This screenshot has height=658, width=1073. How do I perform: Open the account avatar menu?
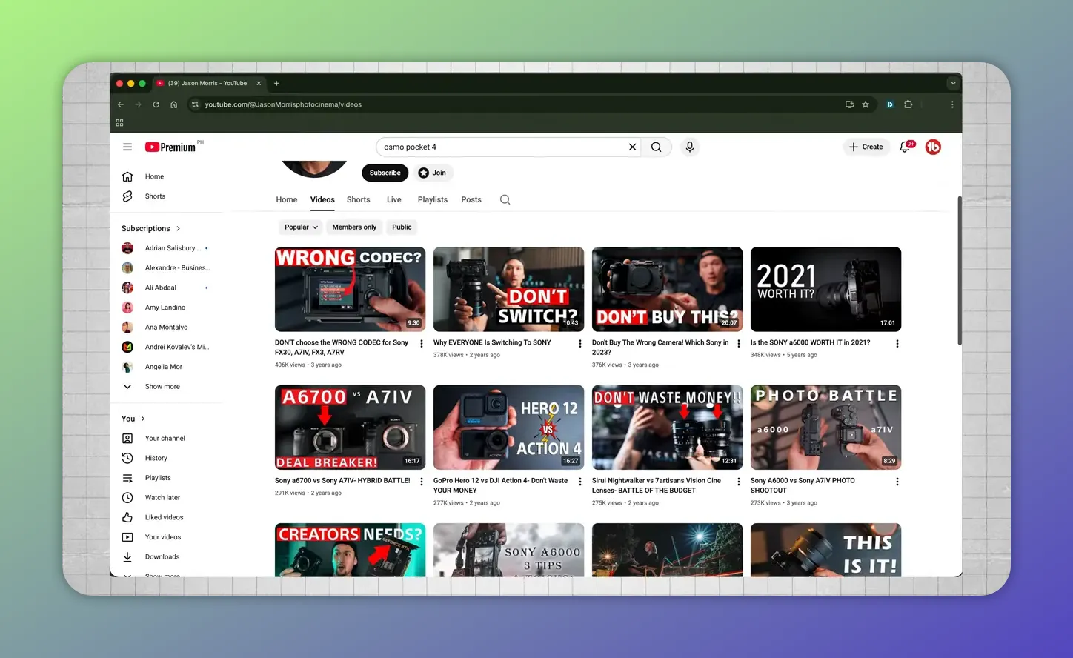[x=933, y=147]
